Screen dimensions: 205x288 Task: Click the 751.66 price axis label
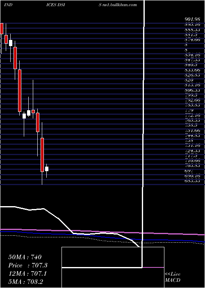(192, 130)
